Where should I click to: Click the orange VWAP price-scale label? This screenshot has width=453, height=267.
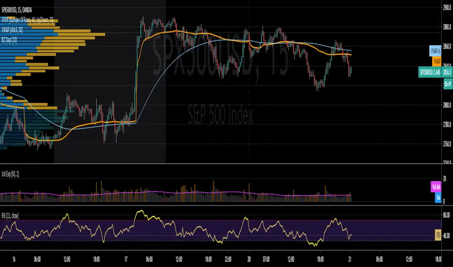tap(436, 61)
